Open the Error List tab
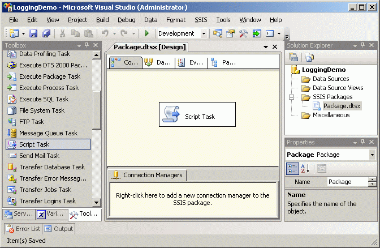 23,229
